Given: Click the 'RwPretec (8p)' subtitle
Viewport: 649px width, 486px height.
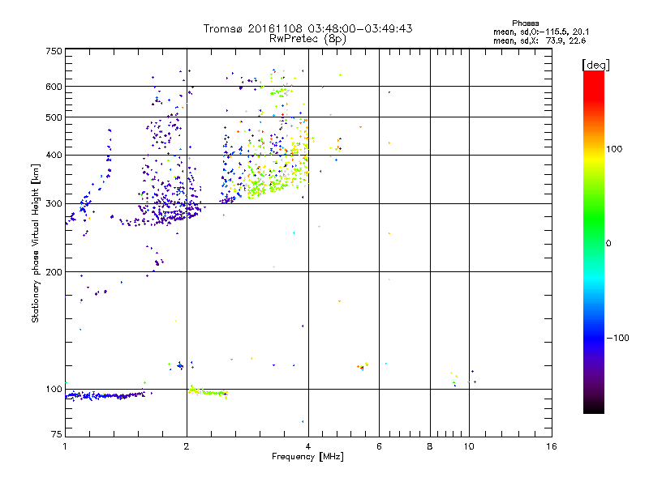Looking at the screenshot, I should pyautogui.click(x=307, y=39).
